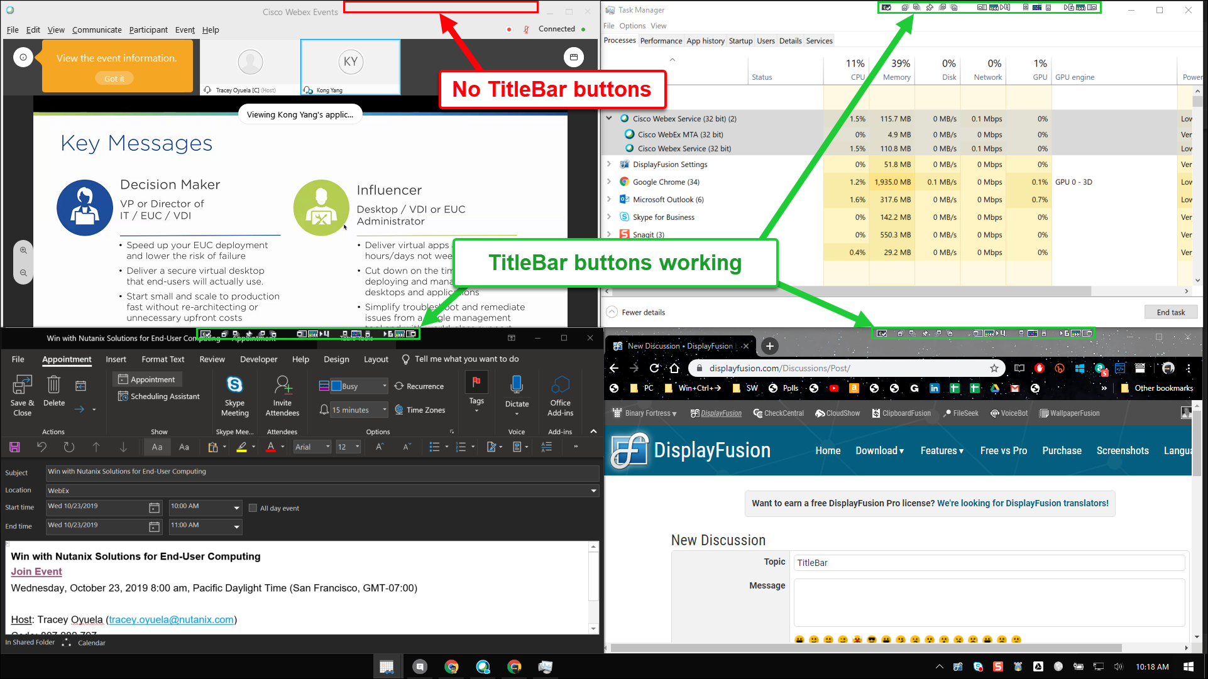Screen dimensions: 1208x679
Task: Undo the last action in Outlook
Action: point(41,447)
